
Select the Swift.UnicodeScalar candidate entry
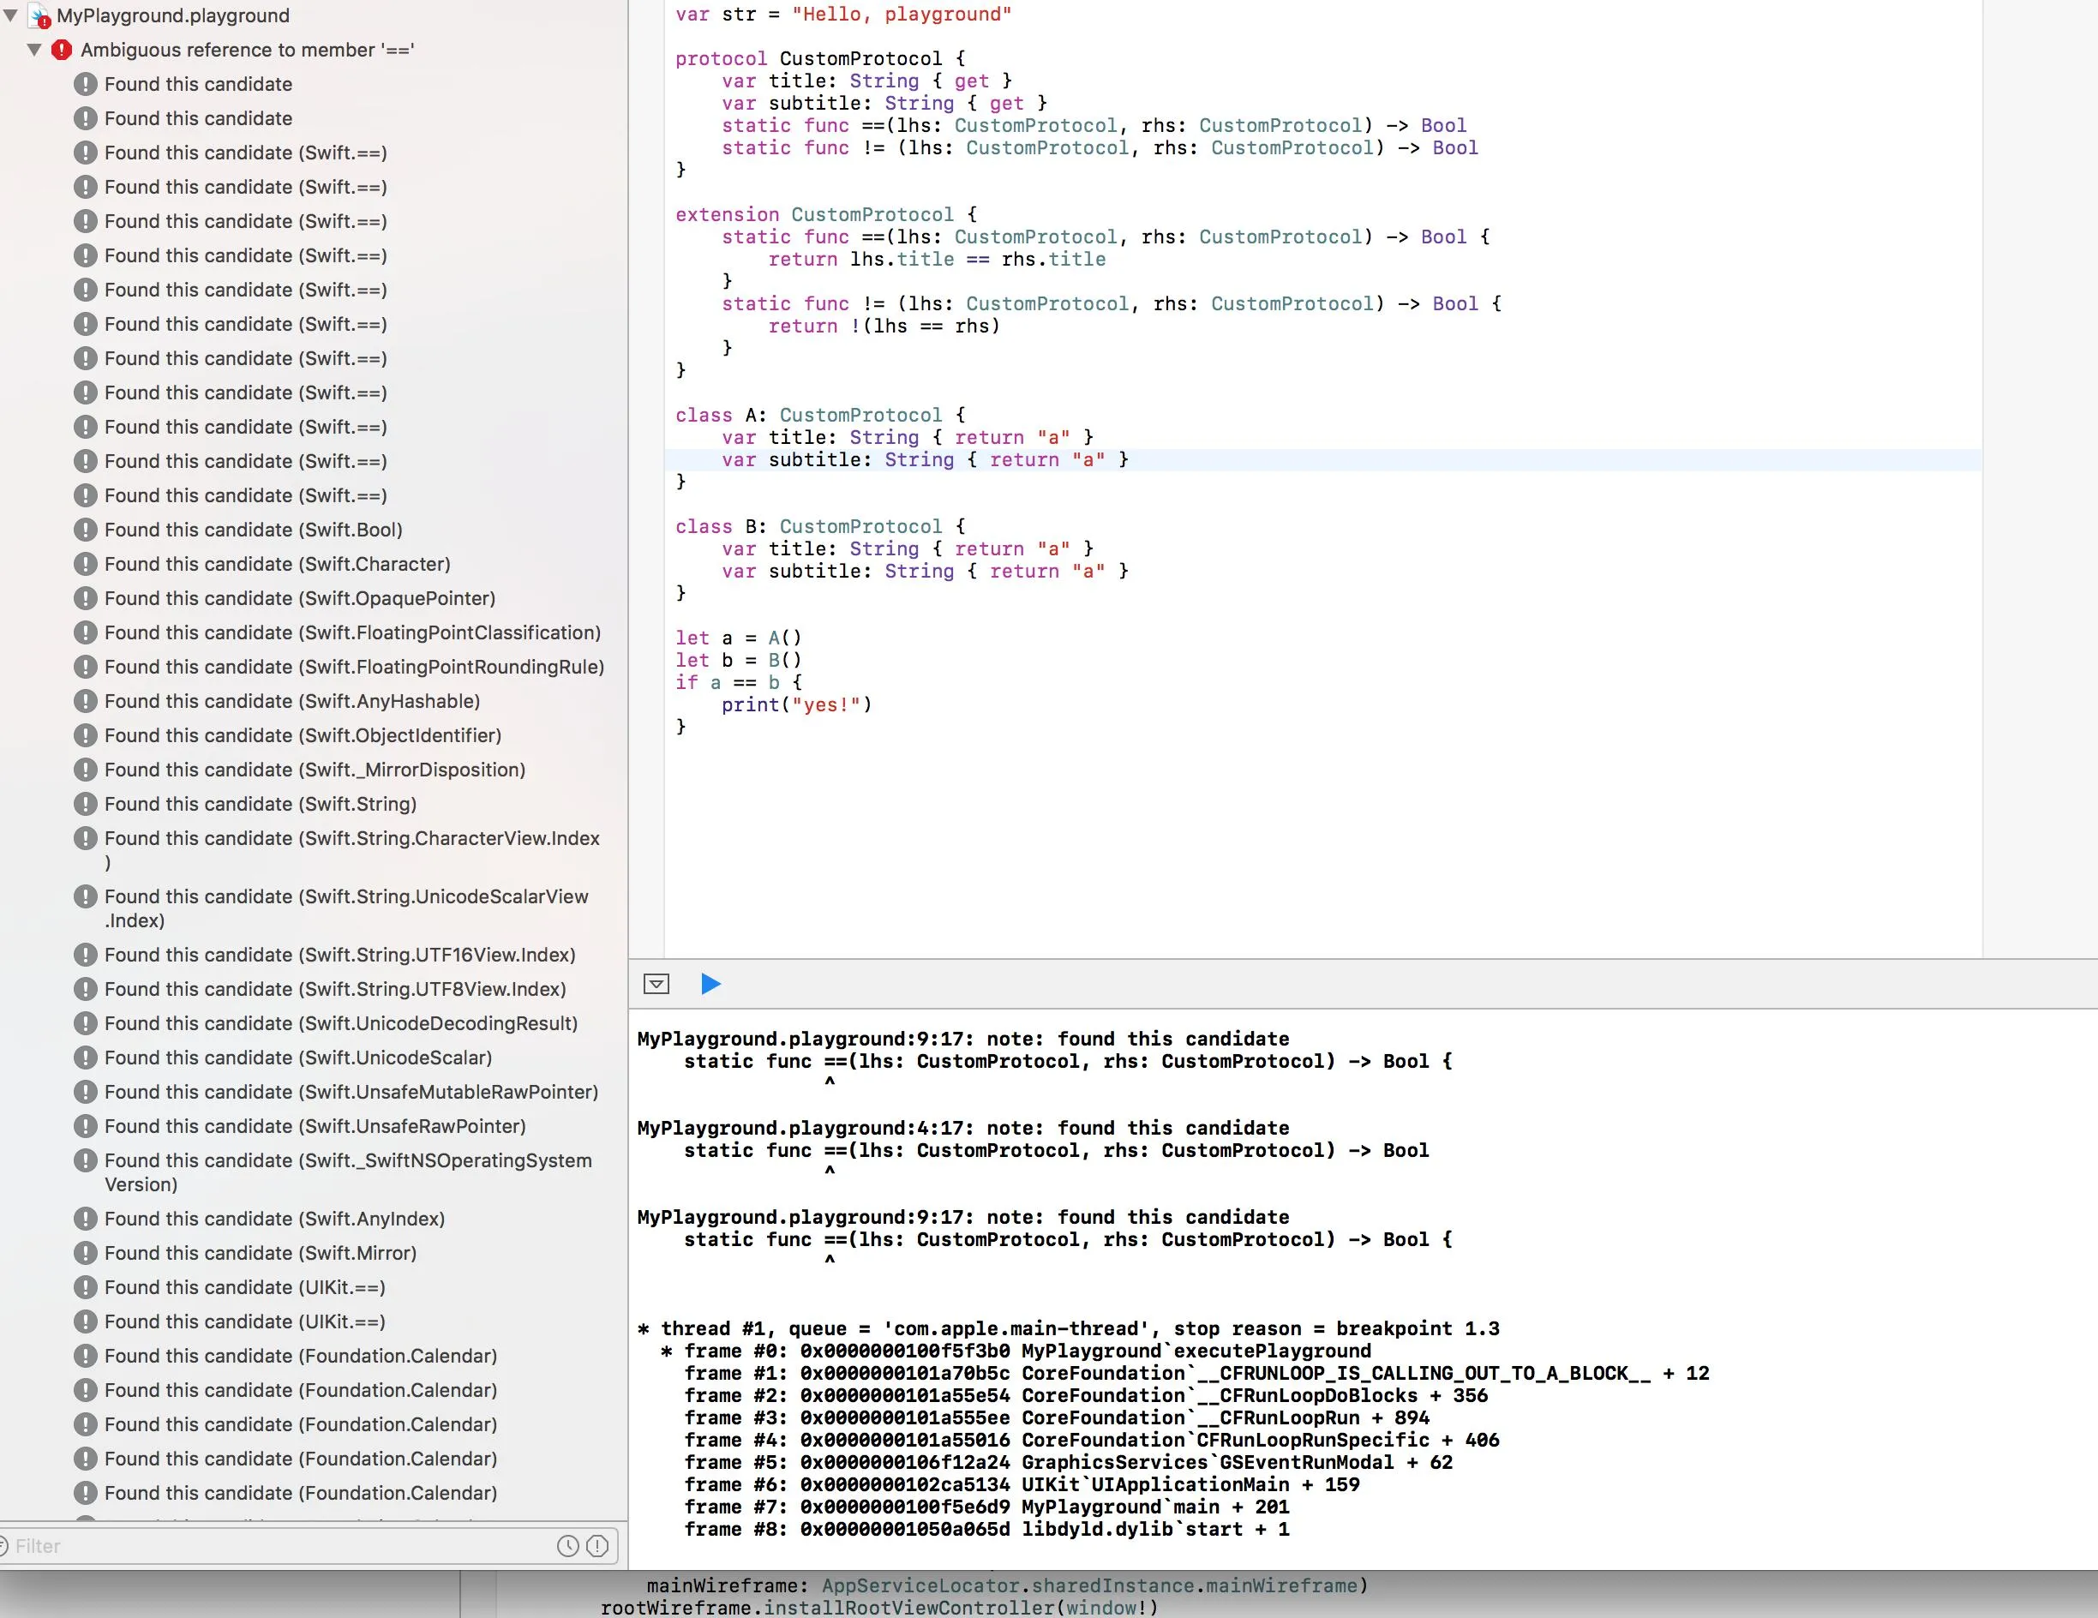(297, 1058)
